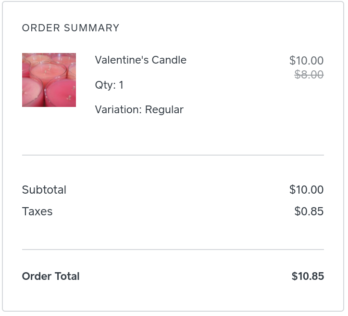Click the bold order total amount $10.85

308,276
